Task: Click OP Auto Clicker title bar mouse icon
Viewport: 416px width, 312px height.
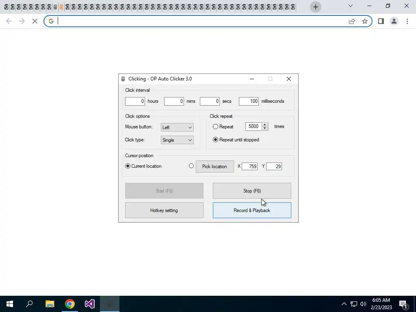Action: 123,79
